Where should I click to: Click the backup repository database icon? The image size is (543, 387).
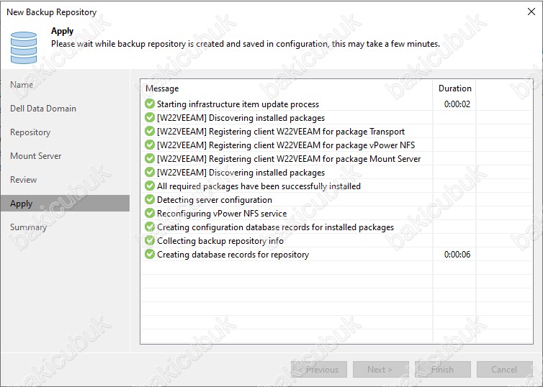24,47
